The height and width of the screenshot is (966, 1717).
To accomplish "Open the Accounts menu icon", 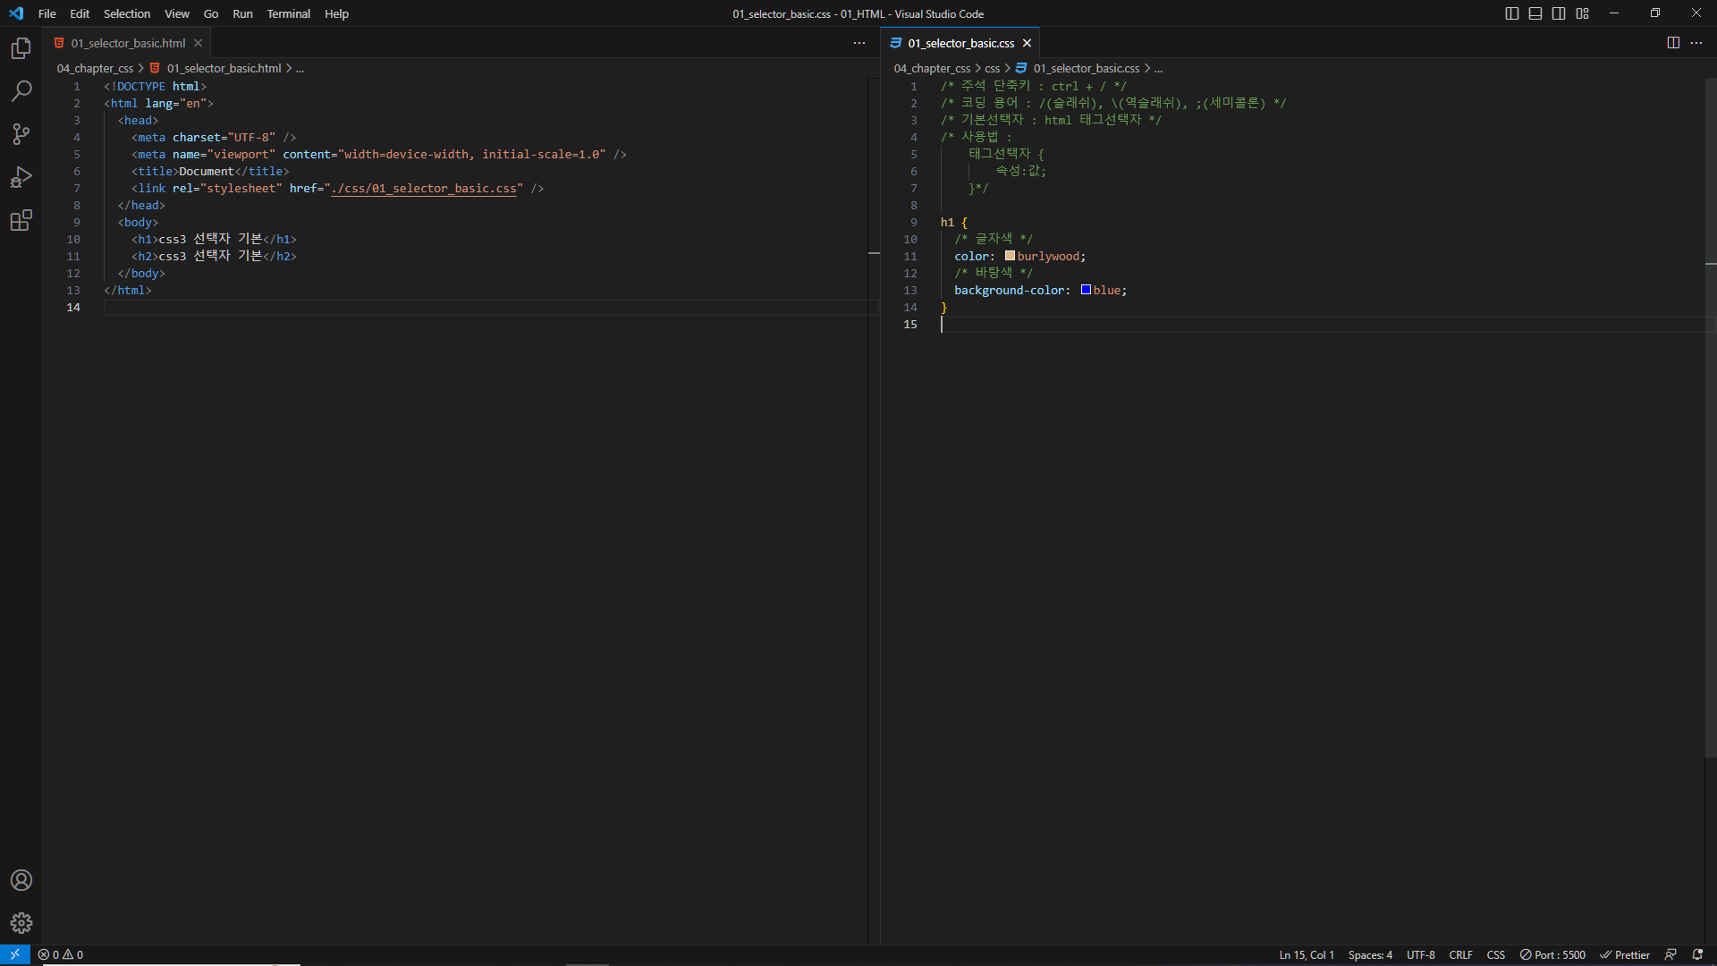I will pos(21,880).
